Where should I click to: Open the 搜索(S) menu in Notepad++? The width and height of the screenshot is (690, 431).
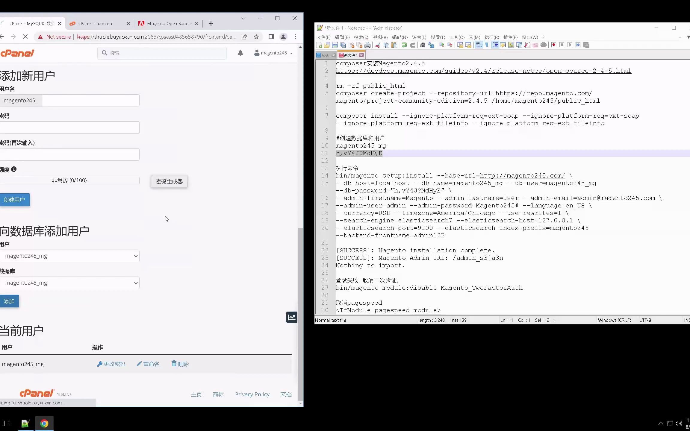point(361,37)
